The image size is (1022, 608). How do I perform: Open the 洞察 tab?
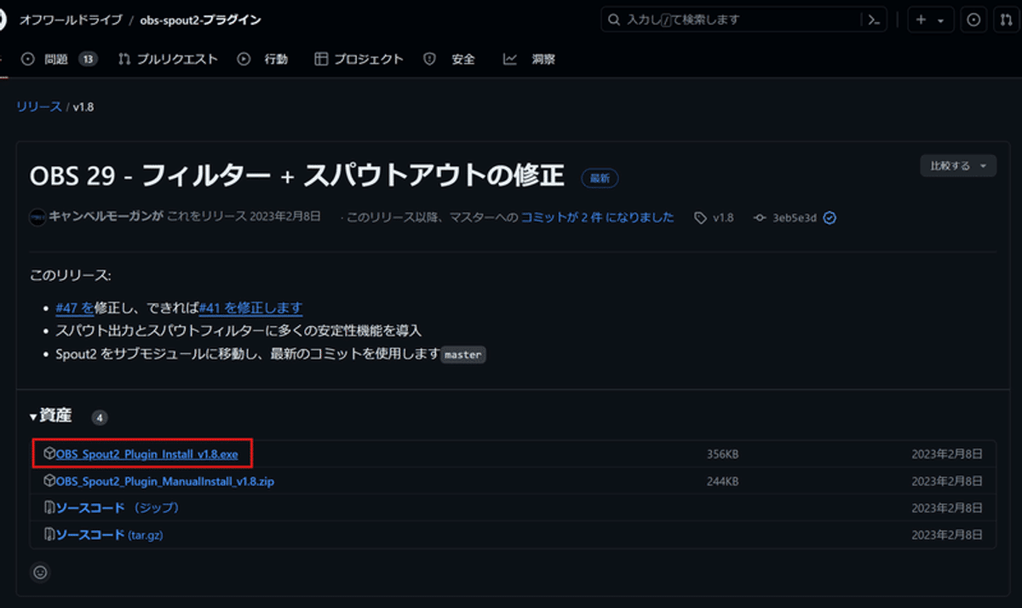(x=530, y=59)
